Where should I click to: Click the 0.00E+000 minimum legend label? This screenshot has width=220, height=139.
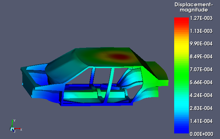pyautogui.click(x=201, y=134)
